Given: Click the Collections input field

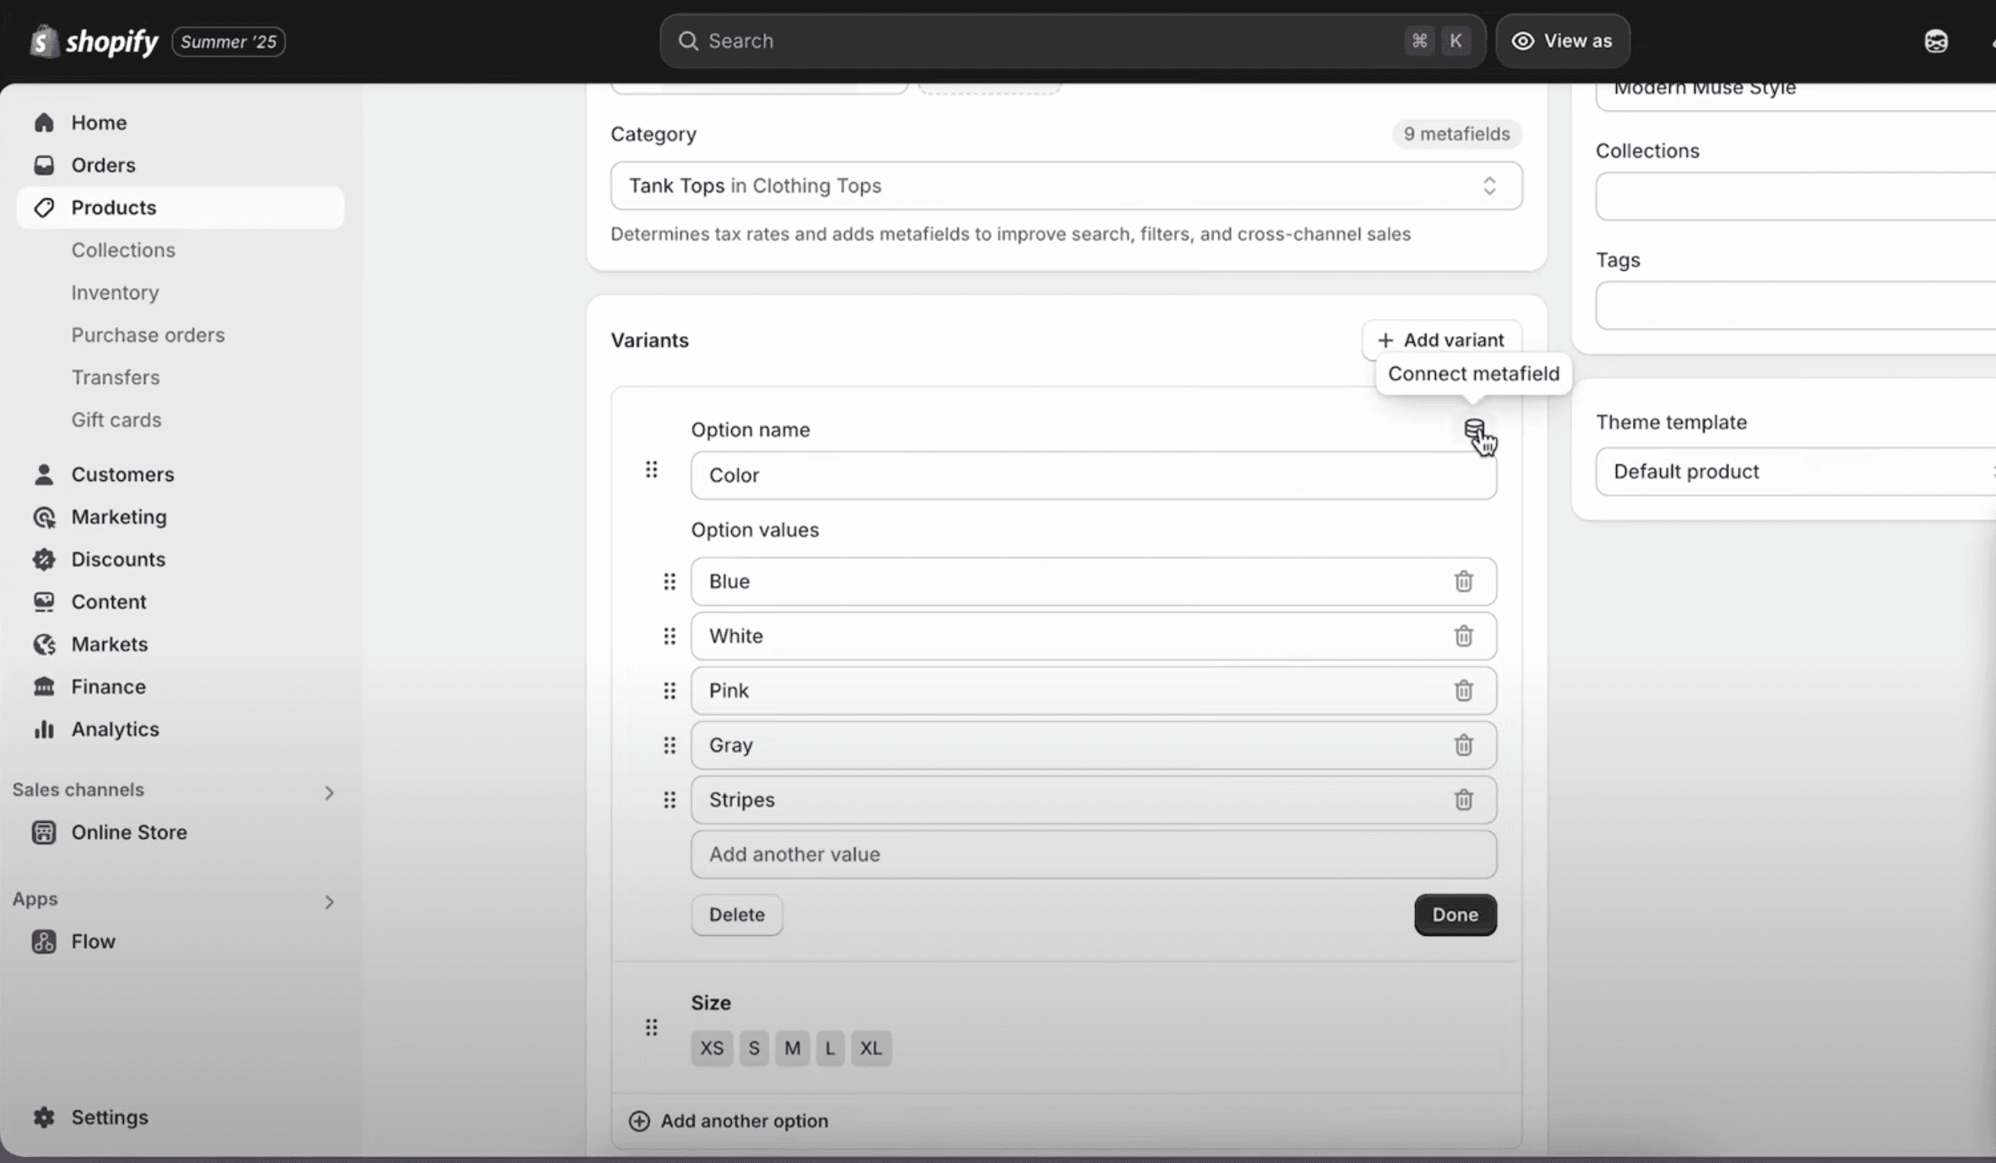Looking at the screenshot, I should [x=1796, y=196].
